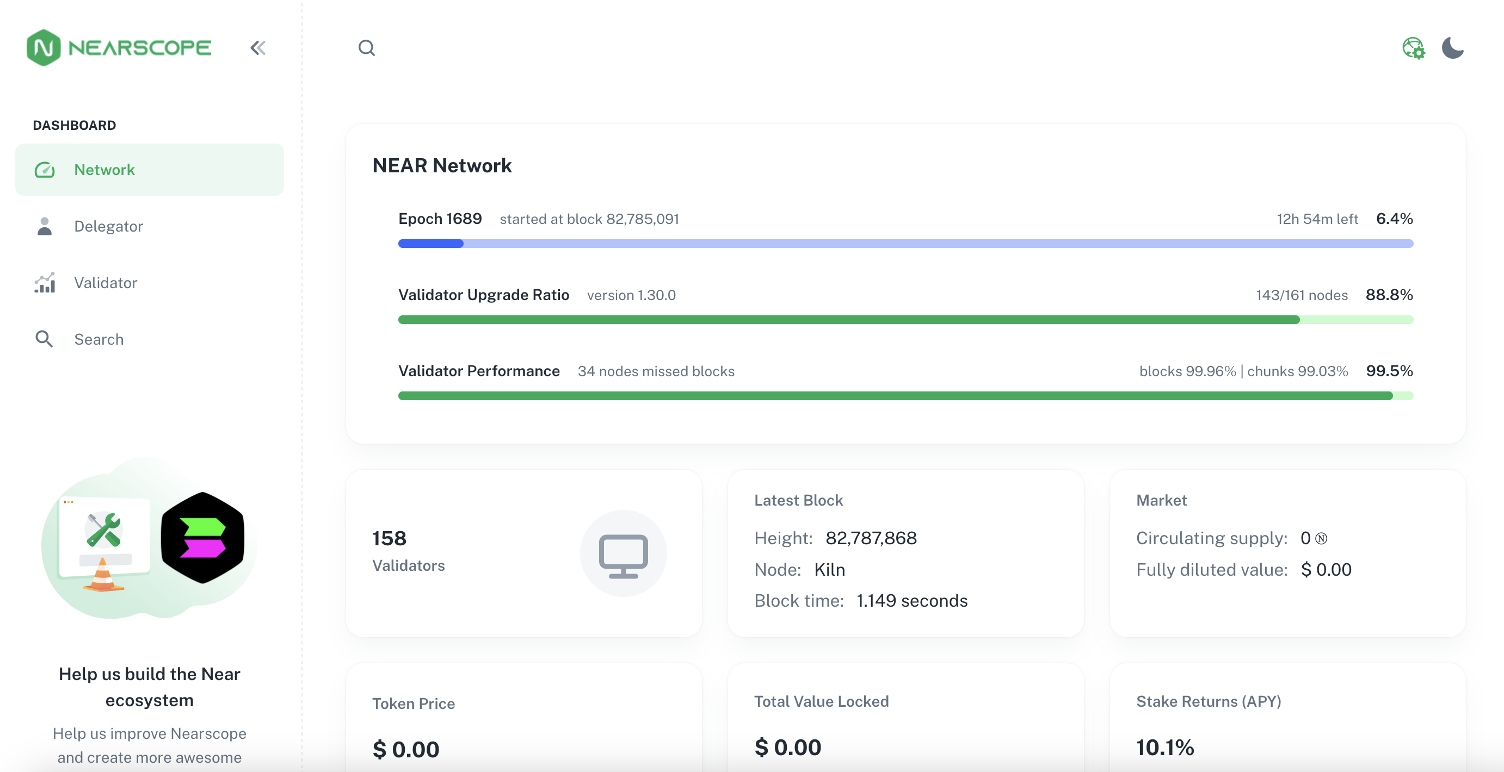The image size is (1504, 772).
Task: Click the Epoch 1689 progress bar
Action: coord(905,244)
